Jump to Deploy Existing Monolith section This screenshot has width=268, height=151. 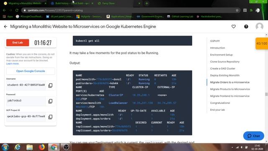coord(225,75)
